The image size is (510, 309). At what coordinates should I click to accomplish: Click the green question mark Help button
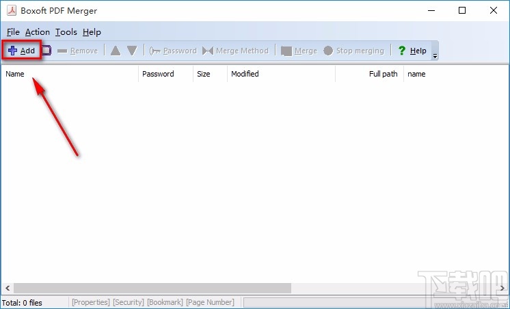click(x=412, y=51)
